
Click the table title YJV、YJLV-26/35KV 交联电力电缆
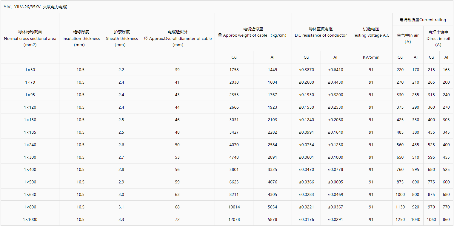(35, 7)
